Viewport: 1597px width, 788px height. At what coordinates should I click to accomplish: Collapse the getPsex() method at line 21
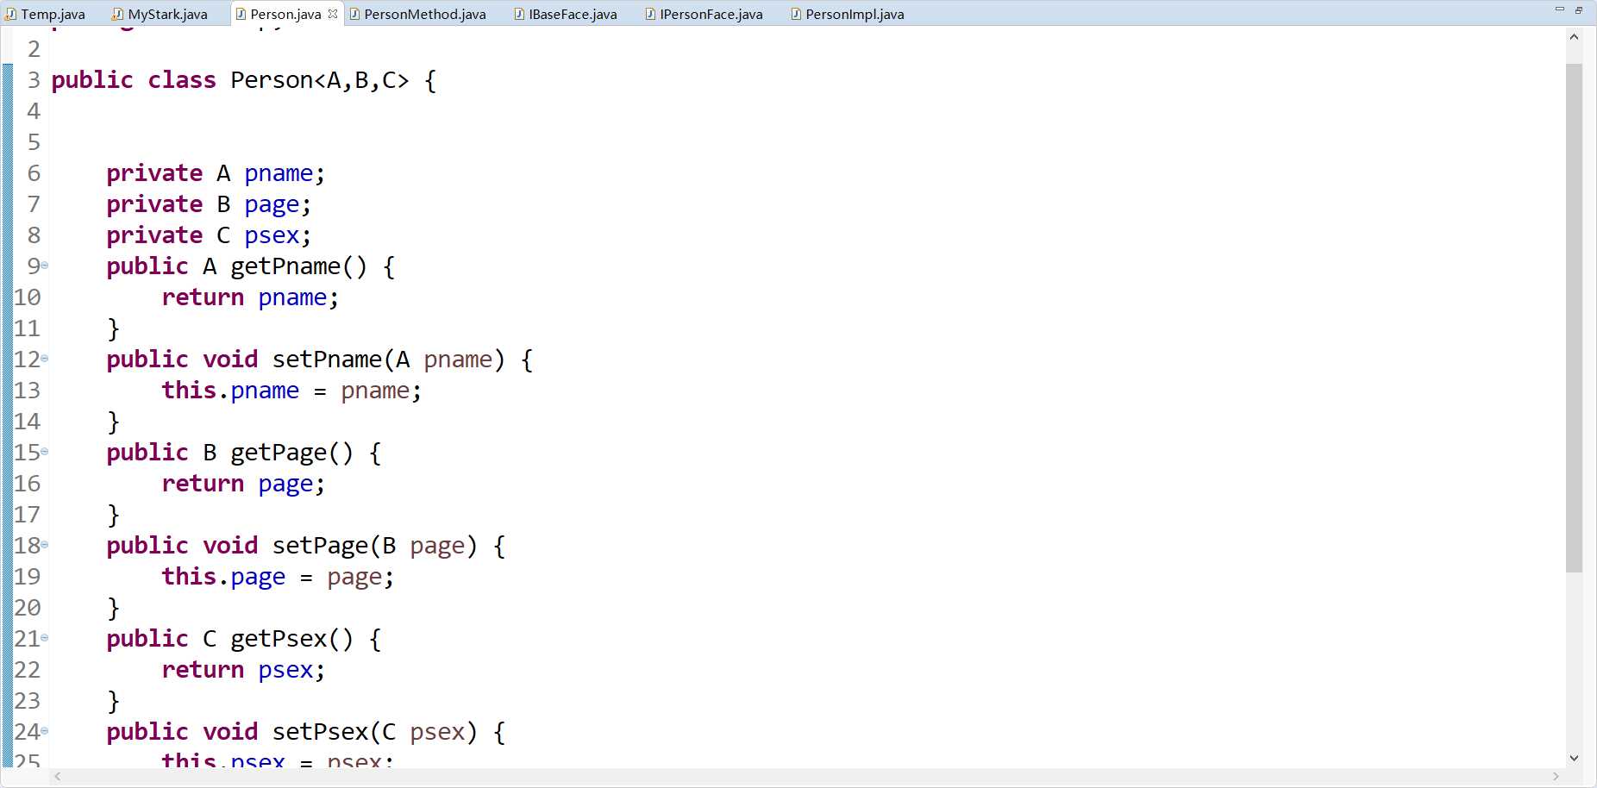[x=45, y=638]
